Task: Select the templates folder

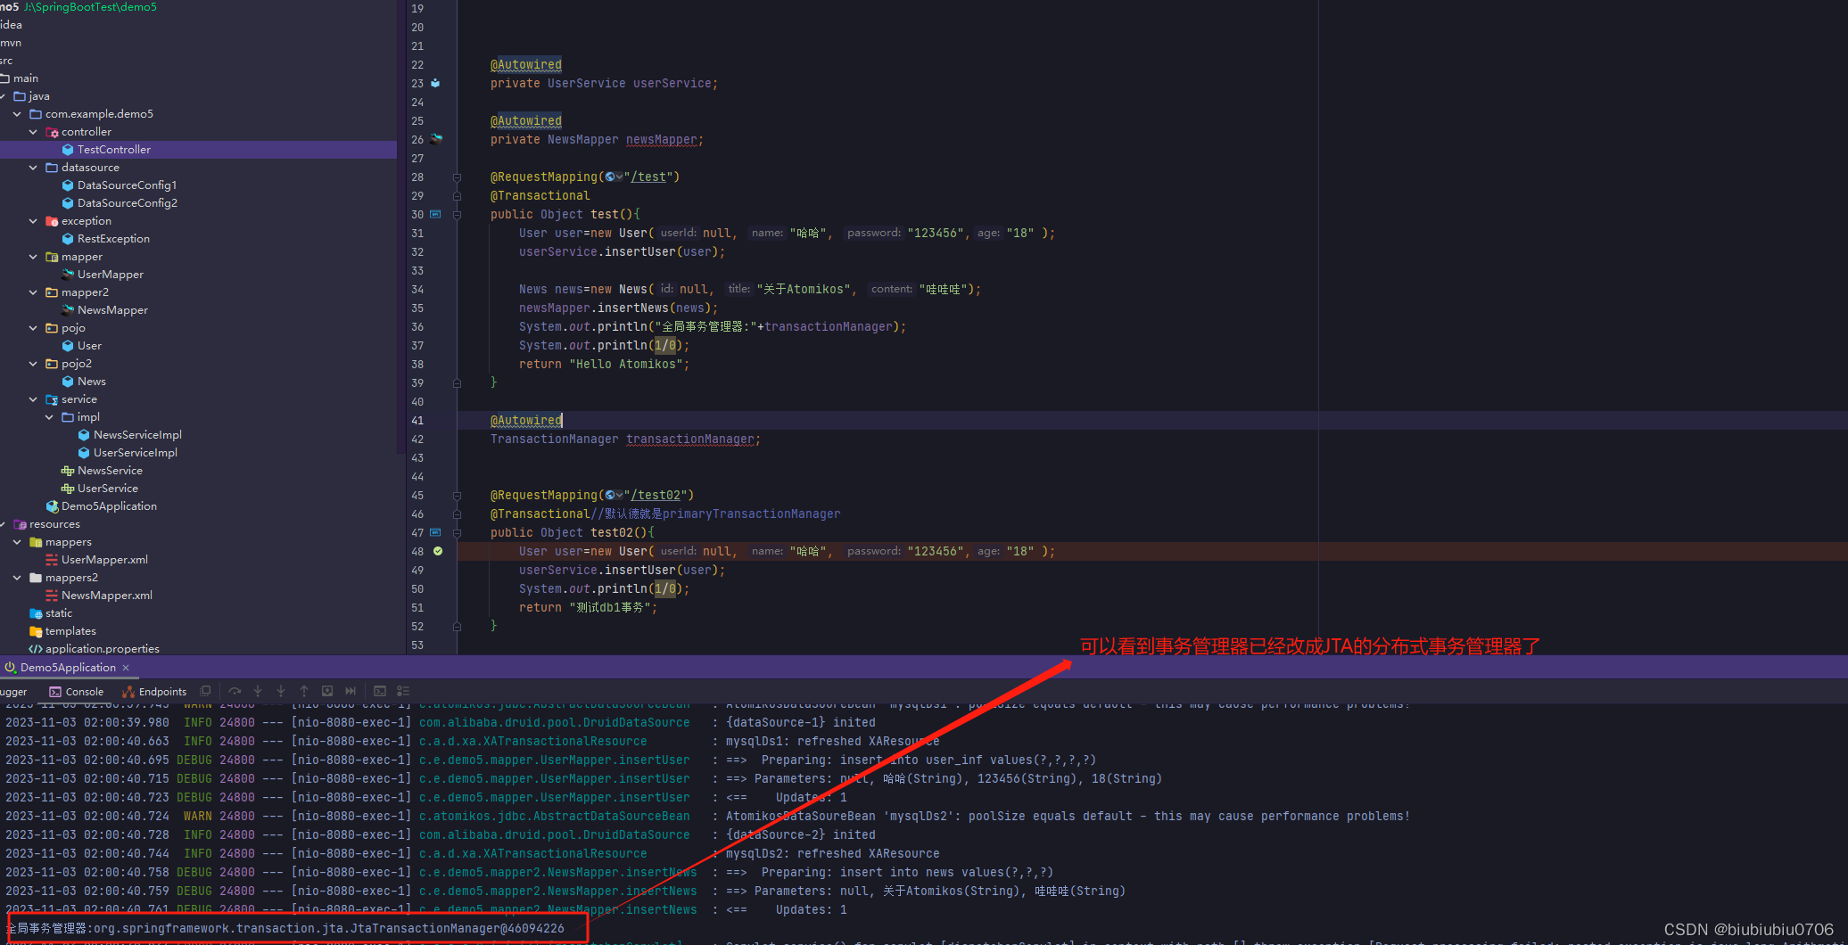Action: (70, 631)
